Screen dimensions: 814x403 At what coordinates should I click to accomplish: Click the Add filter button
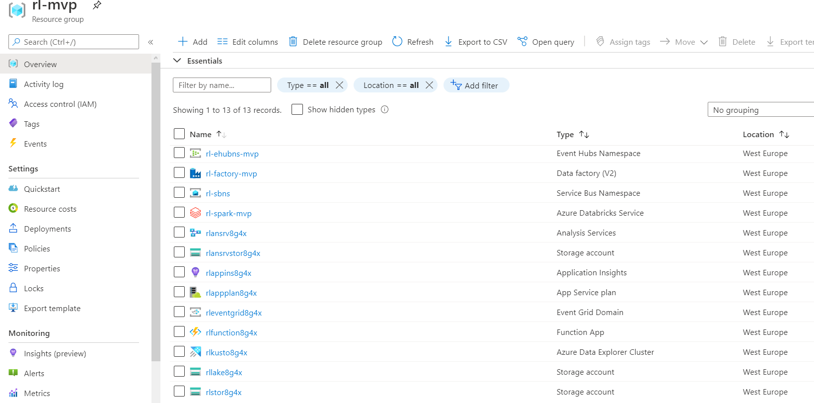(476, 85)
